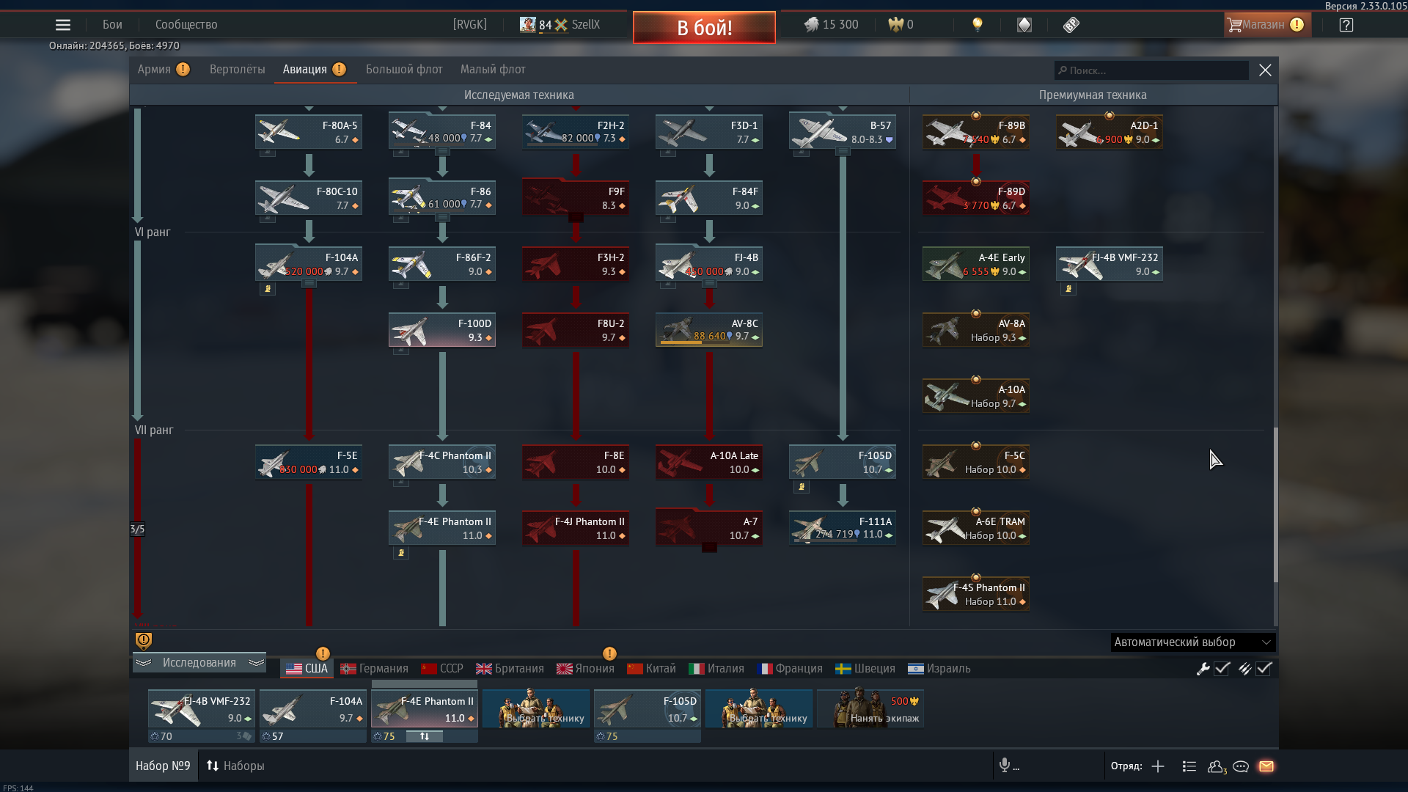Select F-105D in the crew slot bar
This screenshot has width=1408, height=792.
coord(648,708)
